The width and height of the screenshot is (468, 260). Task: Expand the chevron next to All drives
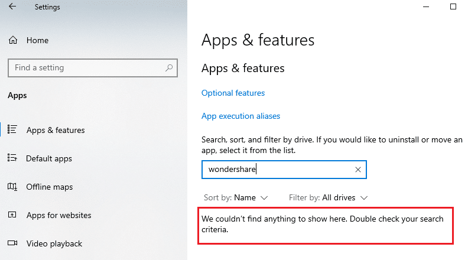(364, 198)
